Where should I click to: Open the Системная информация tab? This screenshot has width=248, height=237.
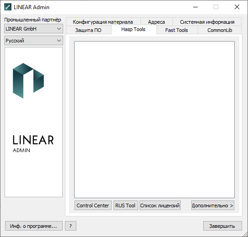pyautogui.click(x=207, y=22)
